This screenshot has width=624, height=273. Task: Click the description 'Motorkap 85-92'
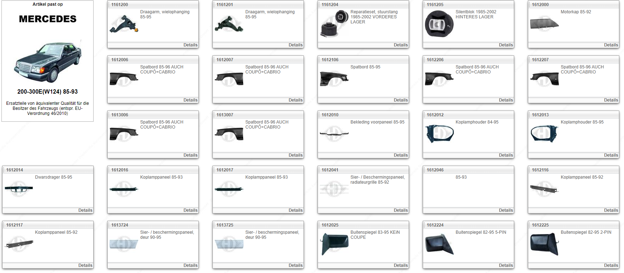(576, 12)
